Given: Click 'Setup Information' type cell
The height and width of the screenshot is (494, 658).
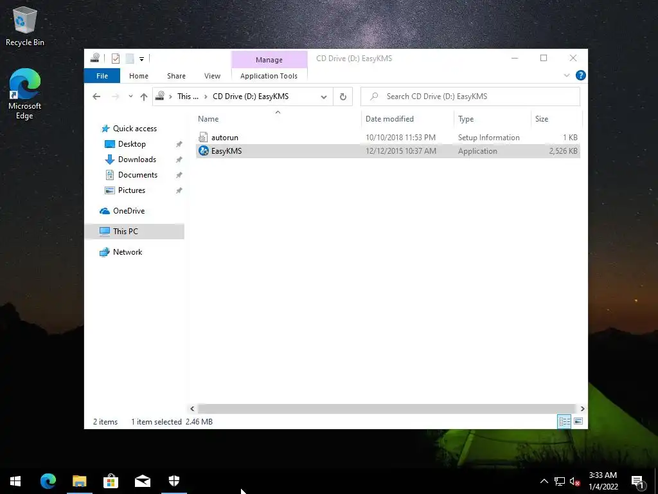Looking at the screenshot, I should [x=488, y=138].
